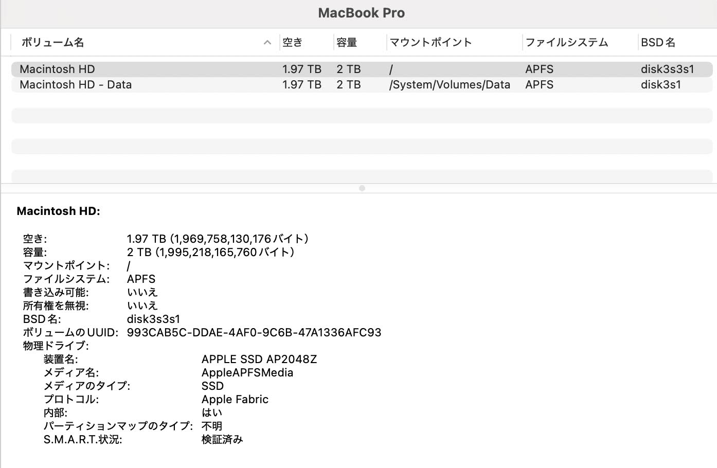Click the split pane divider handle dot

click(362, 188)
